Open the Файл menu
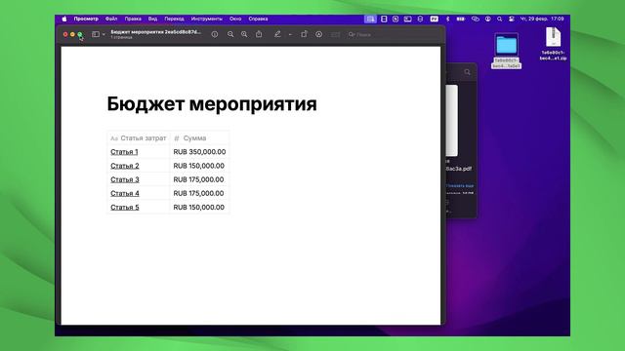 pyautogui.click(x=111, y=19)
